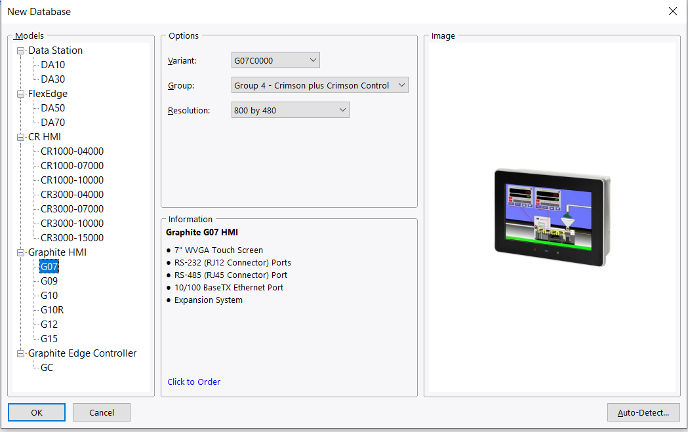This screenshot has height=432, width=688.
Task: Select the DA50 model
Action: pos(52,108)
